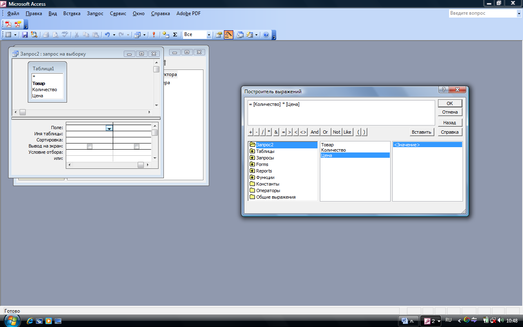Click the volume speaker tray icon
The image size is (523, 327).
point(501,320)
